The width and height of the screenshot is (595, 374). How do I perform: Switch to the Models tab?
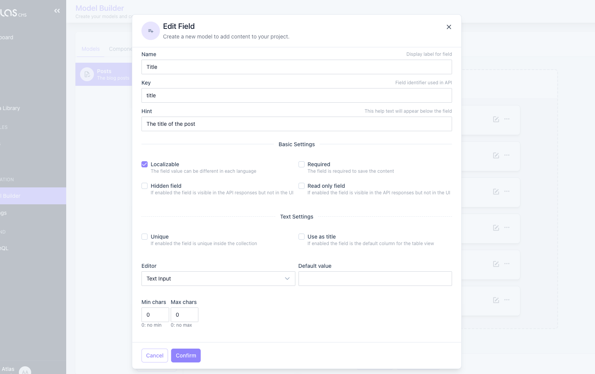tap(90, 49)
